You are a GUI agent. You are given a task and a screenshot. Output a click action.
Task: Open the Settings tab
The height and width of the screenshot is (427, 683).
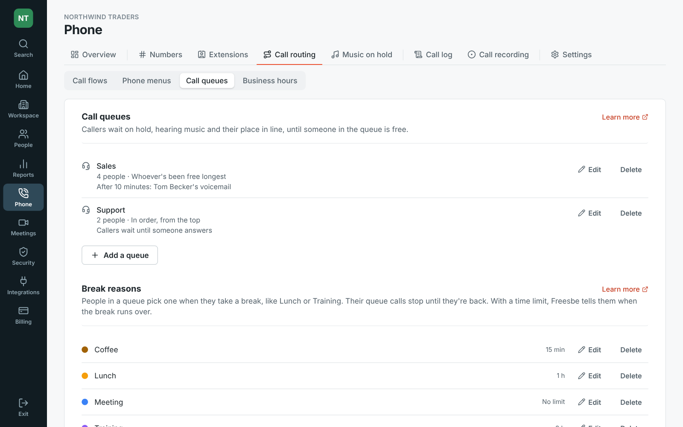pos(571,55)
